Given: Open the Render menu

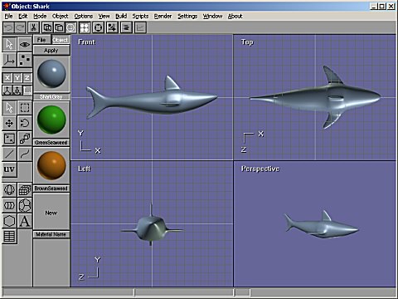Looking at the screenshot, I should [x=163, y=17].
